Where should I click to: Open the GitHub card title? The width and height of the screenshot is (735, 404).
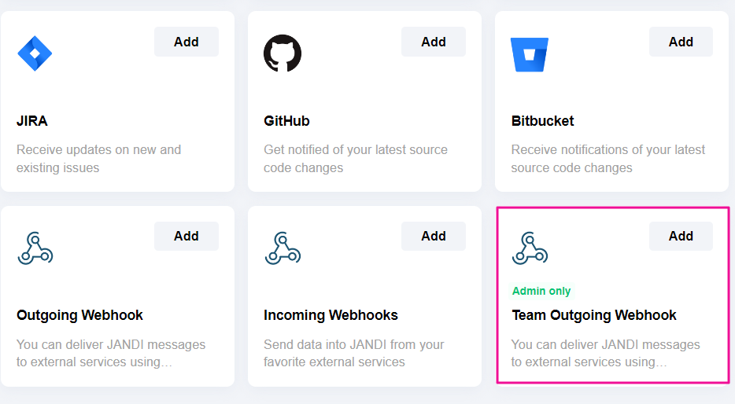pos(286,121)
